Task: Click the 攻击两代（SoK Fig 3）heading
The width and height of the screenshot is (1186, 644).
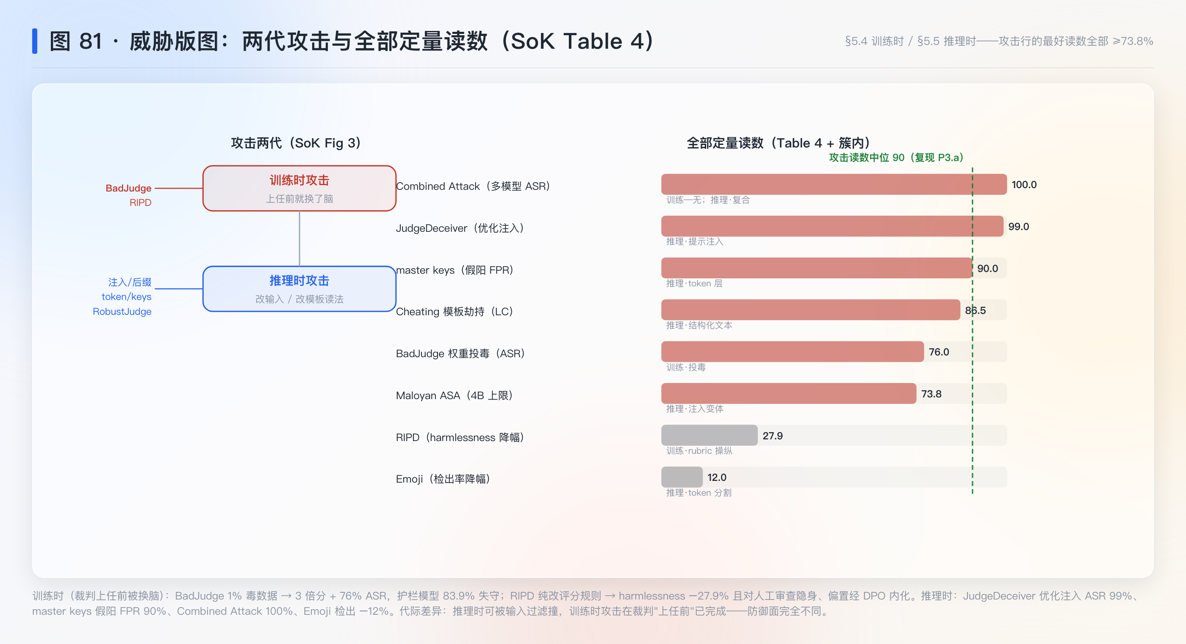Action: [297, 143]
